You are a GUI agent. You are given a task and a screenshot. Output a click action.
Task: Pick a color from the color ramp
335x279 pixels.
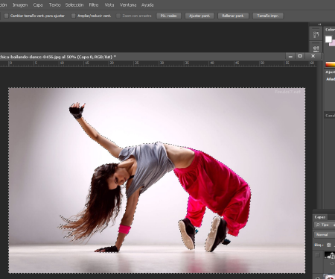[x=331, y=65]
